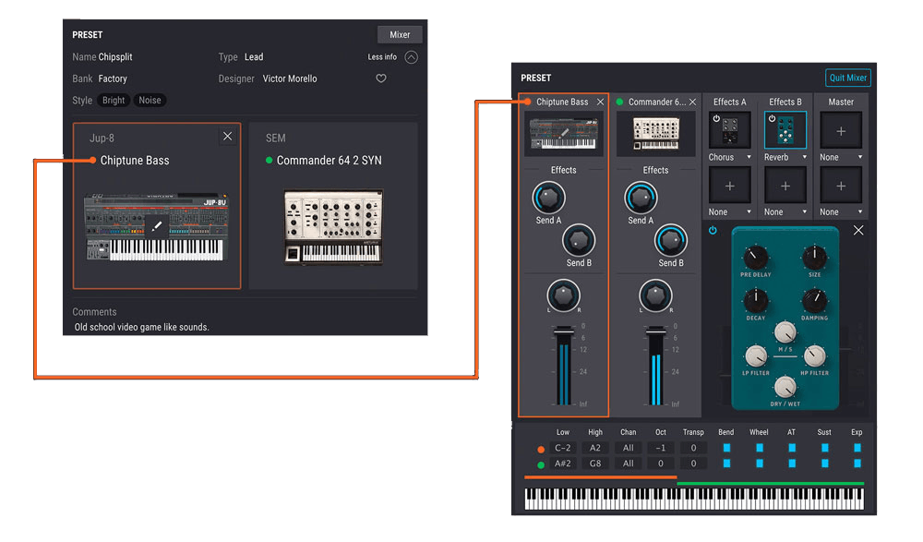Screen dimensions: 923x542
Task: Toggle Bend checkbox on green part row
Action: click(x=726, y=464)
